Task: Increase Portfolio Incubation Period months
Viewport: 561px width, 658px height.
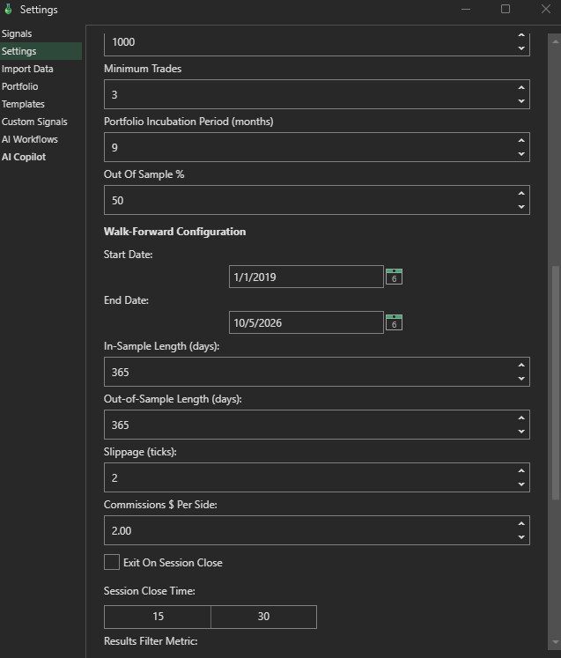Action: point(521,141)
